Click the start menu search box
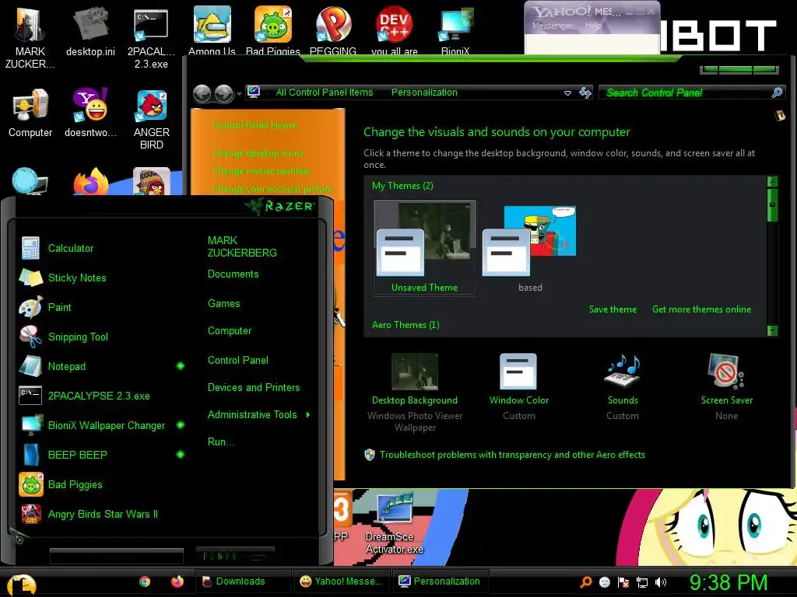 pos(117,556)
